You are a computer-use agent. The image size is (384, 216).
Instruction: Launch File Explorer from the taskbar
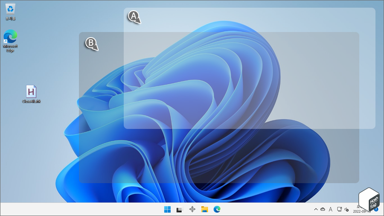click(x=204, y=210)
